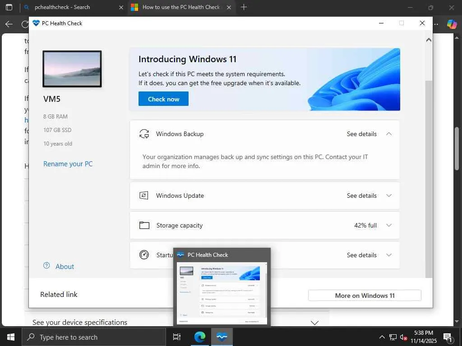462x346 pixels.
Task: Click the Windows Backup label
Action: (x=180, y=134)
